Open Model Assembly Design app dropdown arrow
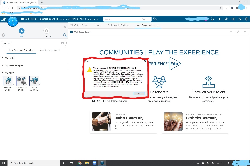This screenshot has height=166, width=250. coord(27,84)
